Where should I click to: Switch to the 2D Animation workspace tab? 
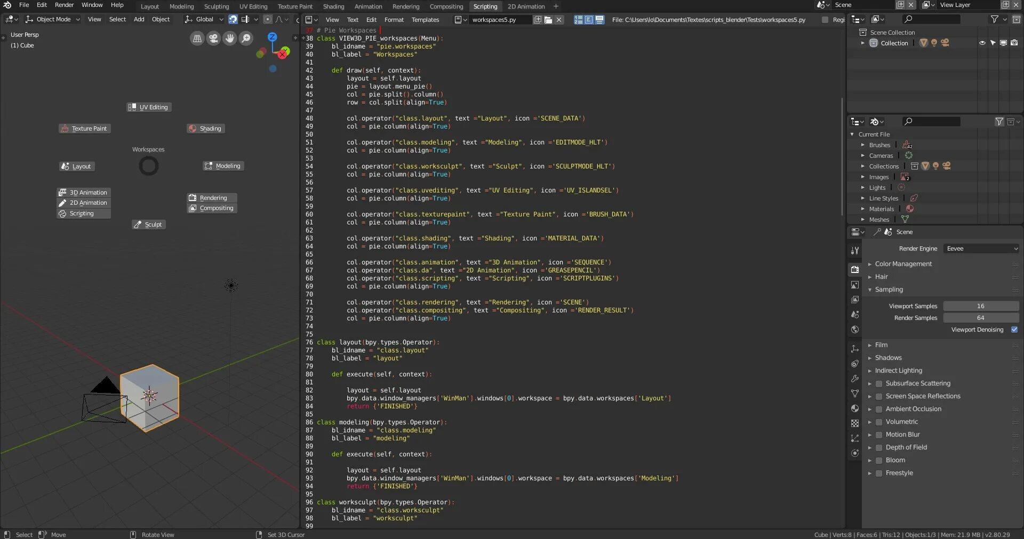point(526,6)
